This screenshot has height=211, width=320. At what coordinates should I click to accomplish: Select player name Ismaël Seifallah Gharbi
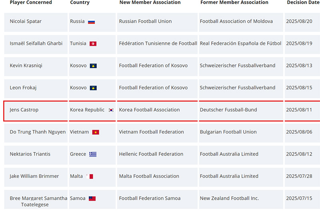(36, 43)
